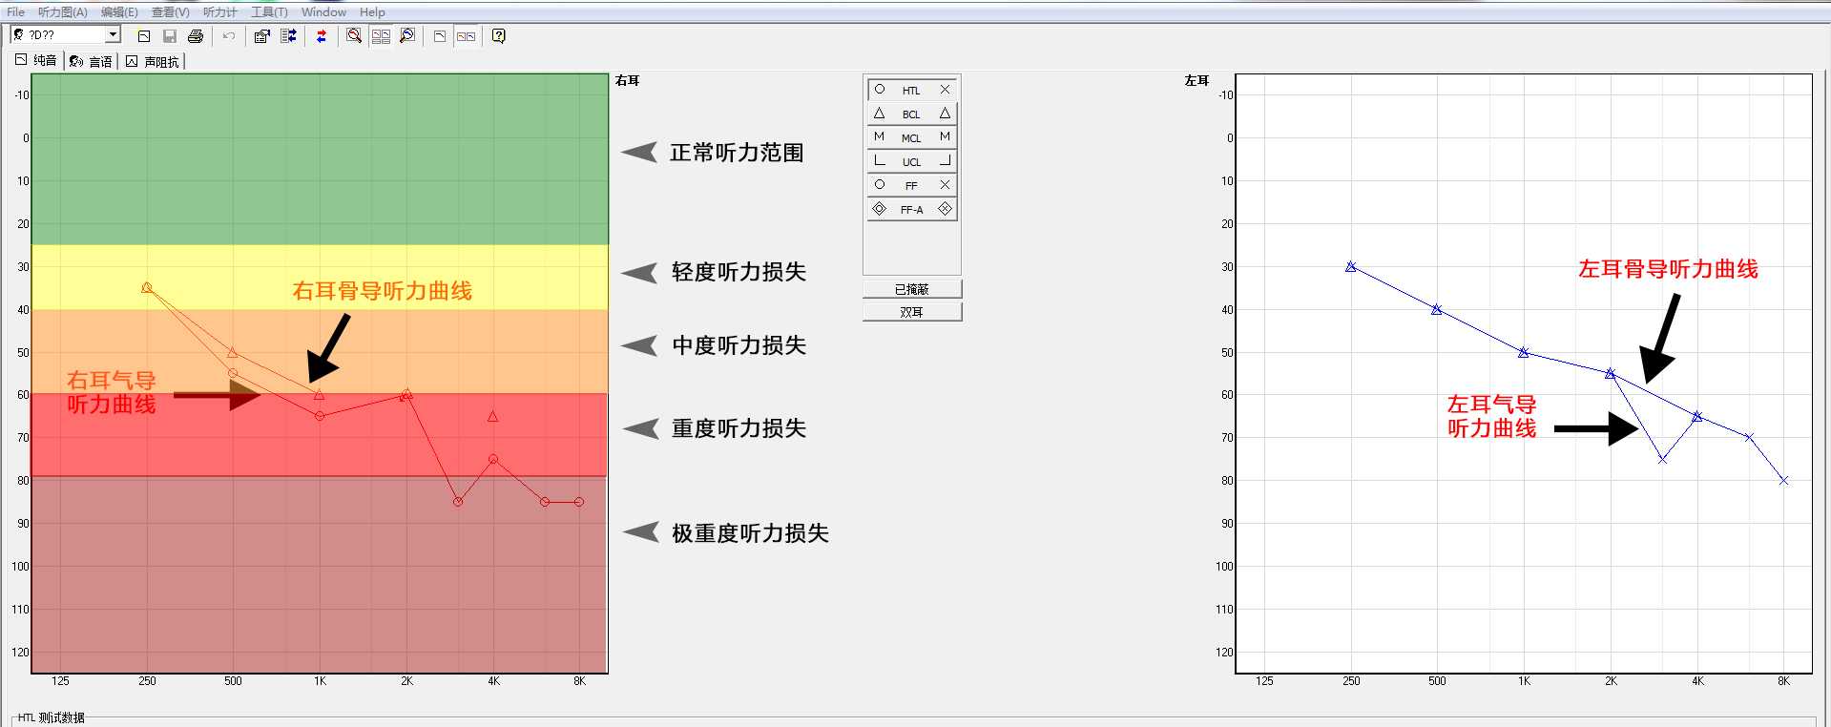Open the 工具(T) menu
Screen dimensions: 1831x727
click(x=269, y=12)
